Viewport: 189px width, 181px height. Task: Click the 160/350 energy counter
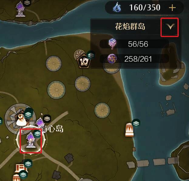point(145,8)
